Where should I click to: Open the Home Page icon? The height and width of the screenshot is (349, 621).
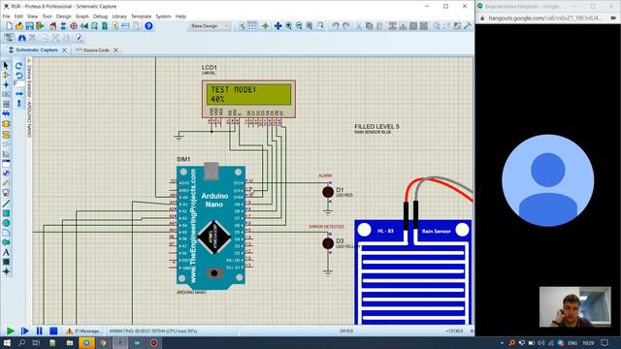tap(53, 26)
